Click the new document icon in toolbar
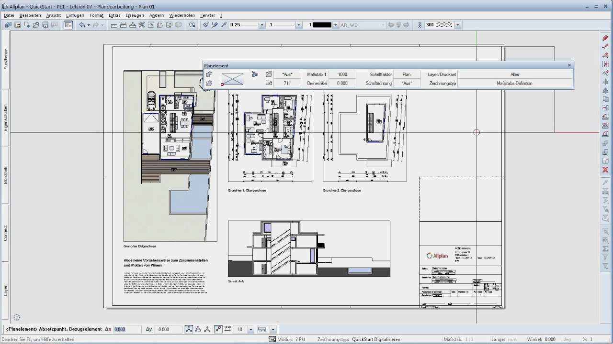The image size is (613, 344). 27,25
